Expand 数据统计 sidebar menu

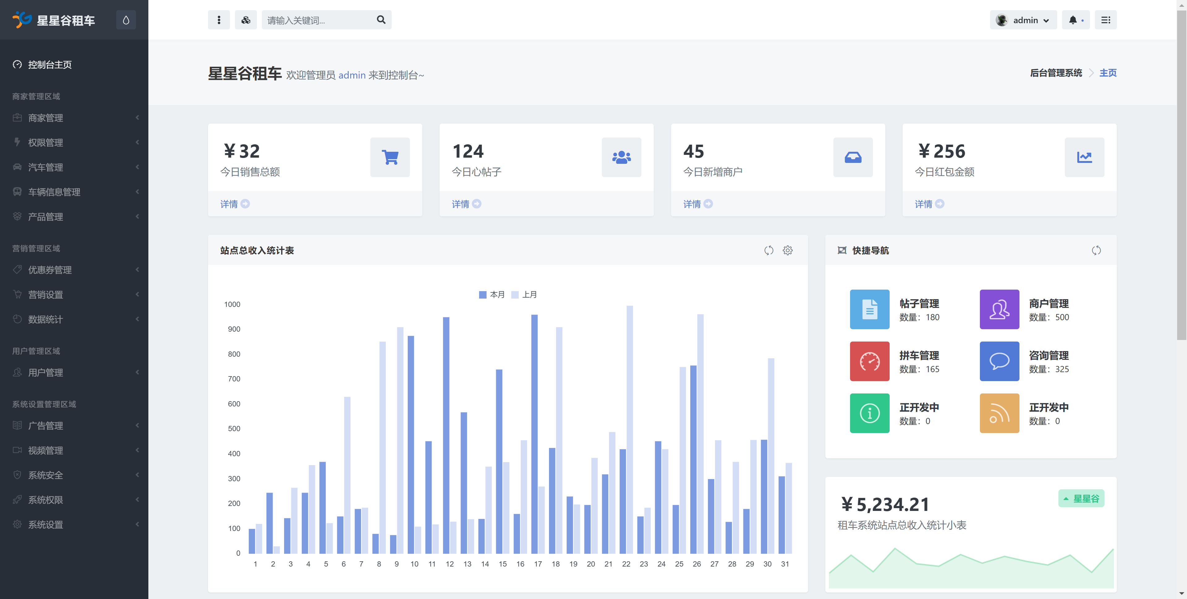74,319
